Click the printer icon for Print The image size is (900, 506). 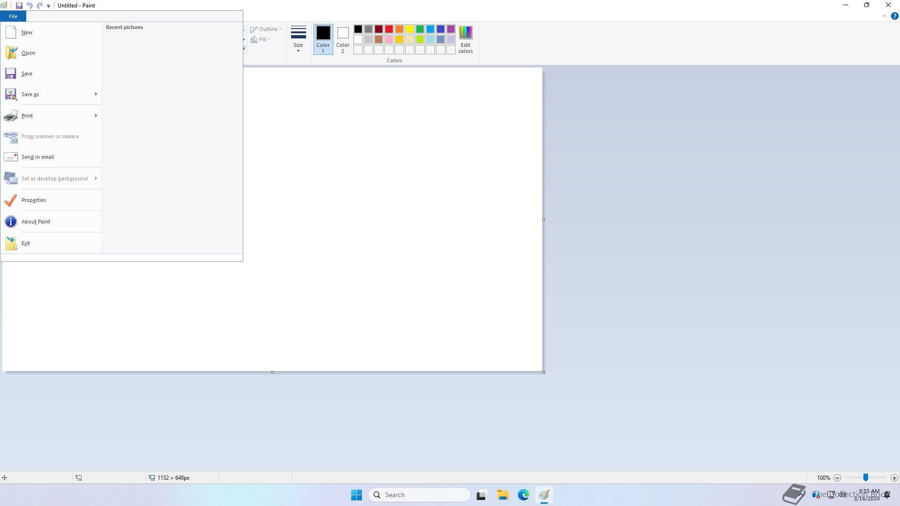click(x=11, y=116)
